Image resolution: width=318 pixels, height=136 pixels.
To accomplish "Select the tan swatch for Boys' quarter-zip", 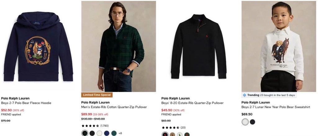I will pos(172,134).
